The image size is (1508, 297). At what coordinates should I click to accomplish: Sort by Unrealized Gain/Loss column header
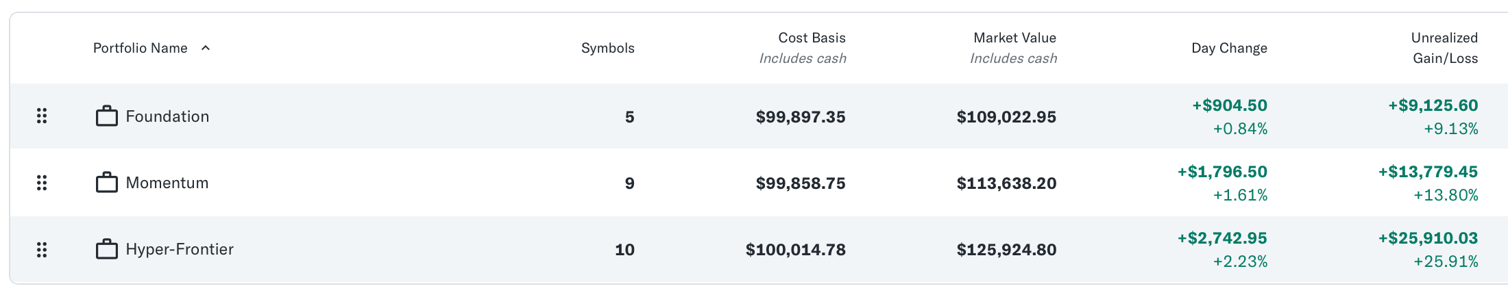click(x=1444, y=48)
